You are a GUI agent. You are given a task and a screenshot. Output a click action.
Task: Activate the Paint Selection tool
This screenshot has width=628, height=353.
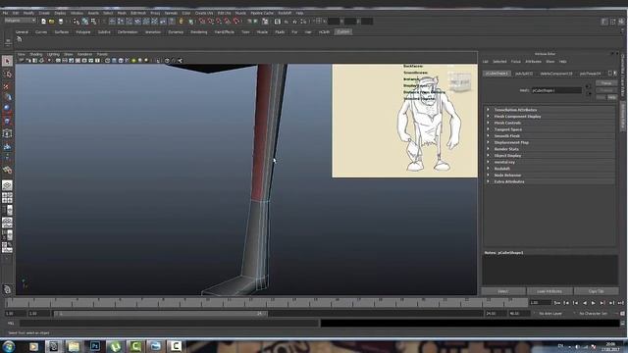7,86
